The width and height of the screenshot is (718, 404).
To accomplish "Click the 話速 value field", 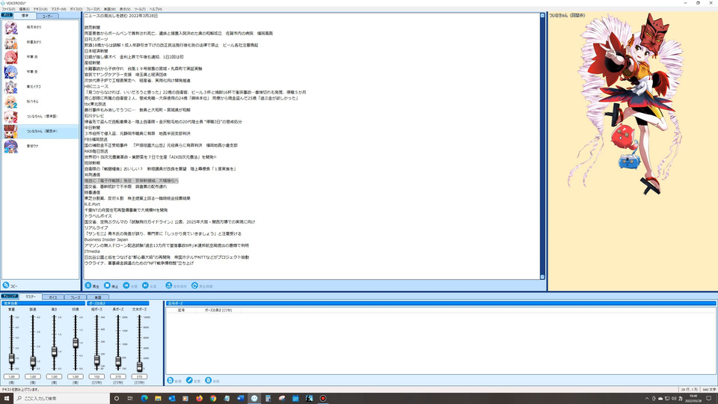I will (33, 376).
